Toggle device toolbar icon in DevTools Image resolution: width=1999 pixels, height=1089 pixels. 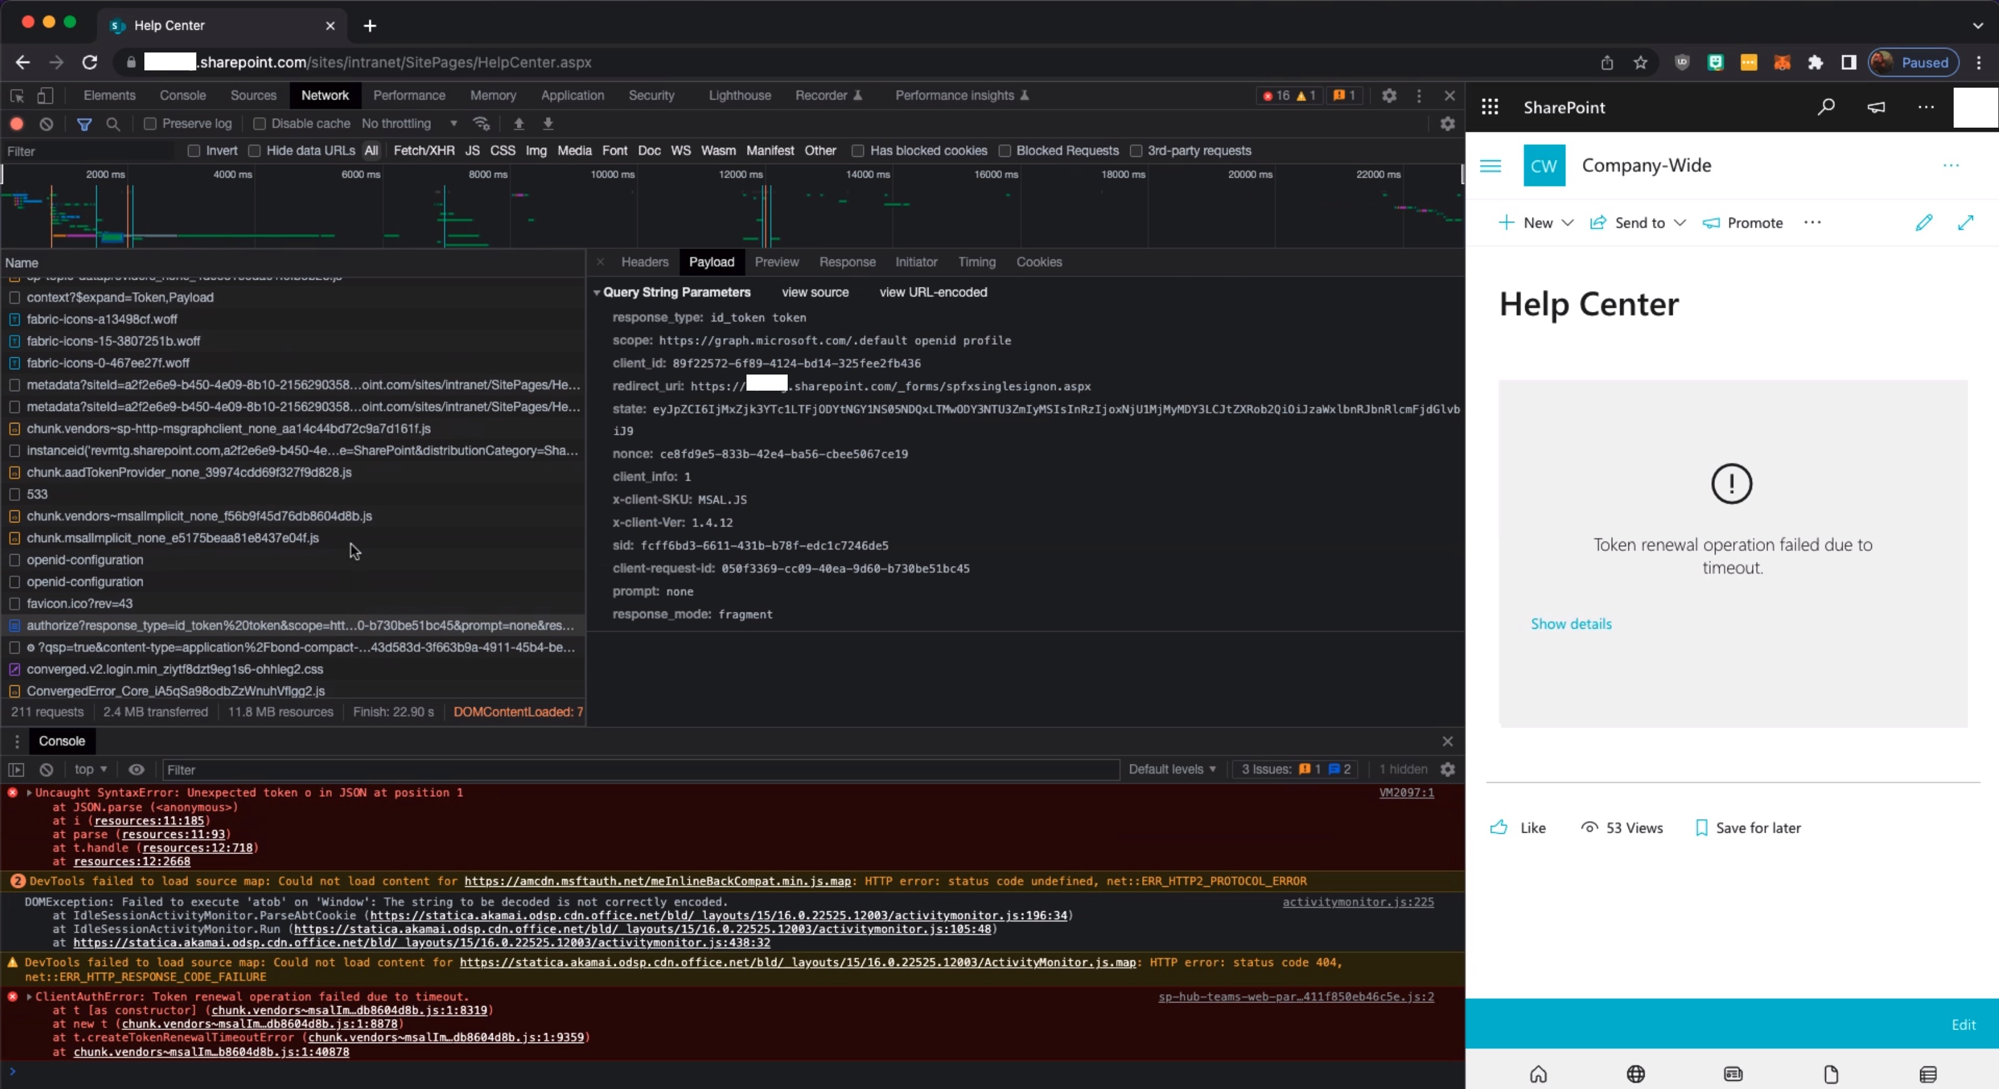coord(46,95)
